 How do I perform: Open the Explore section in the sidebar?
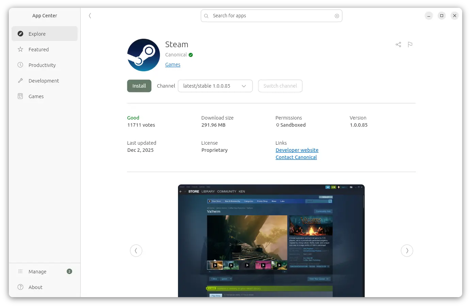(x=45, y=34)
